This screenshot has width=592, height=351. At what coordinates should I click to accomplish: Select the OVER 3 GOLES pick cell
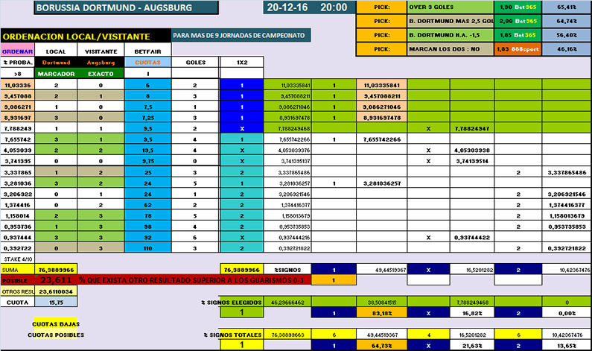pos(451,7)
